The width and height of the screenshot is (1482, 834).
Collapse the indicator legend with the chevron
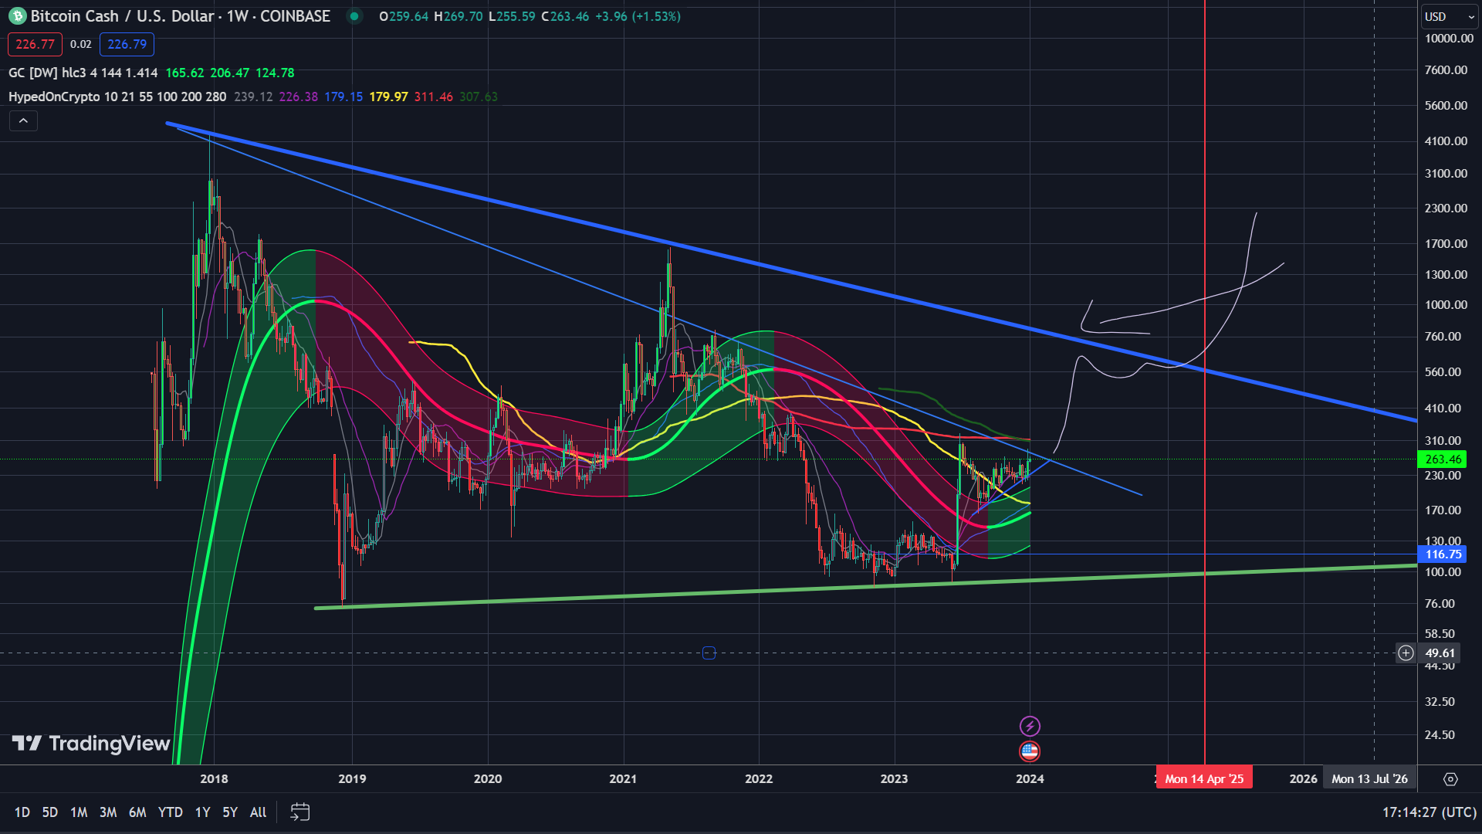[23, 120]
